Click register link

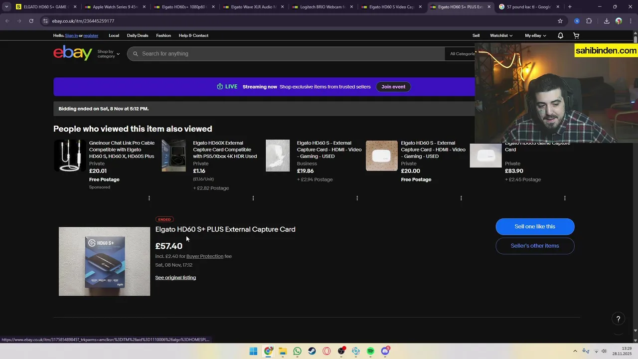point(91,35)
